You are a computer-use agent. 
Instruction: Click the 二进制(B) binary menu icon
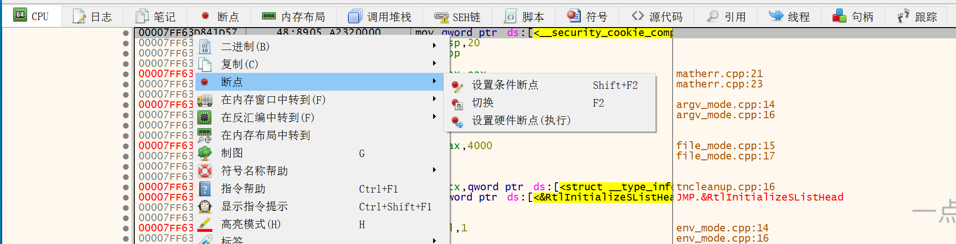[x=205, y=47]
